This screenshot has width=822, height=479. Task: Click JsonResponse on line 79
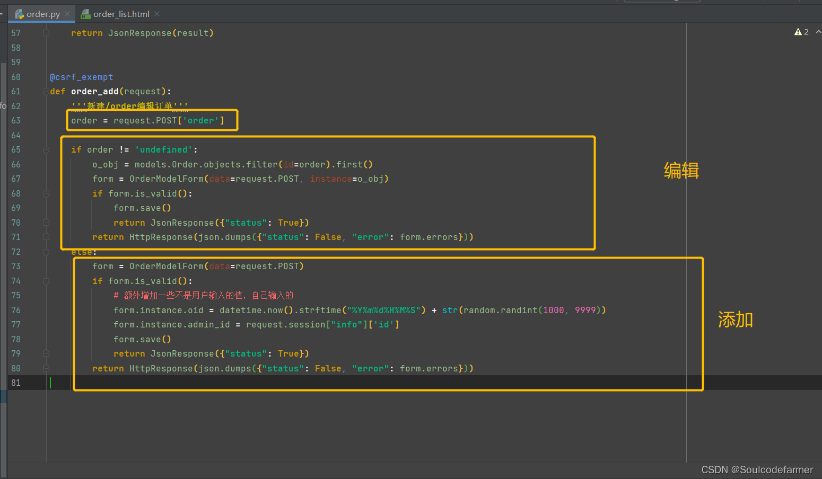click(182, 354)
